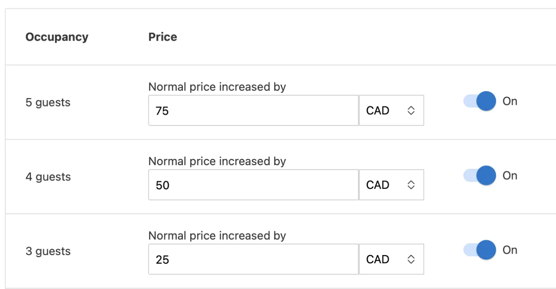This screenshot has height=289, width=556.
Task: Open the 3 guests CAD currency dropdown
Action: [391, 259]
